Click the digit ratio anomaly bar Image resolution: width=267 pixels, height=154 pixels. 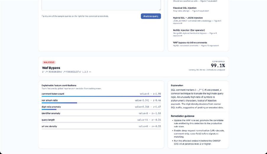point(101,109)
